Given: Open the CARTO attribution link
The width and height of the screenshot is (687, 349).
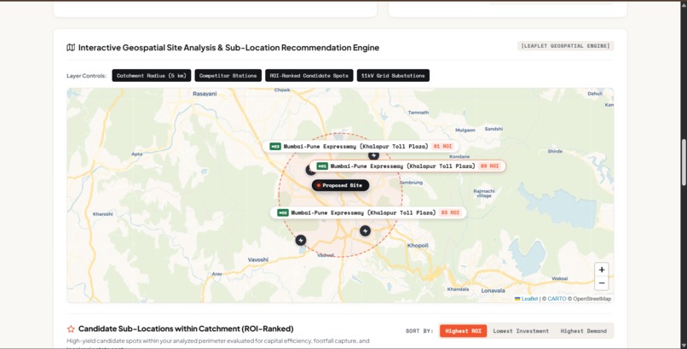Looking at the screenshot, I should click(557, 299).
